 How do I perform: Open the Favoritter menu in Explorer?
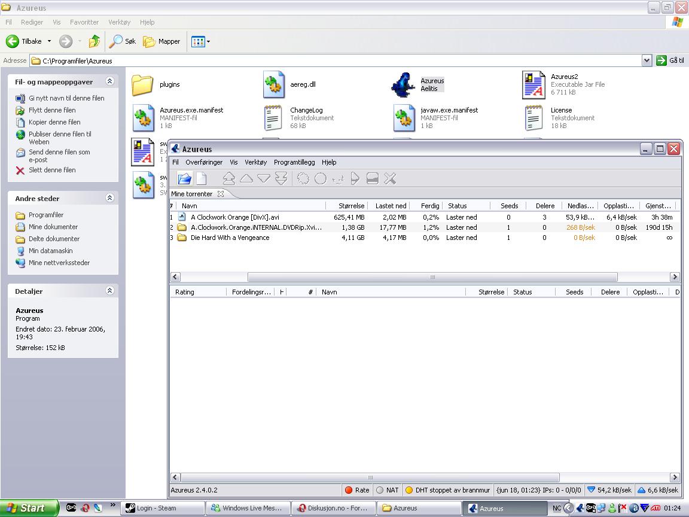(x=84, y=22)
